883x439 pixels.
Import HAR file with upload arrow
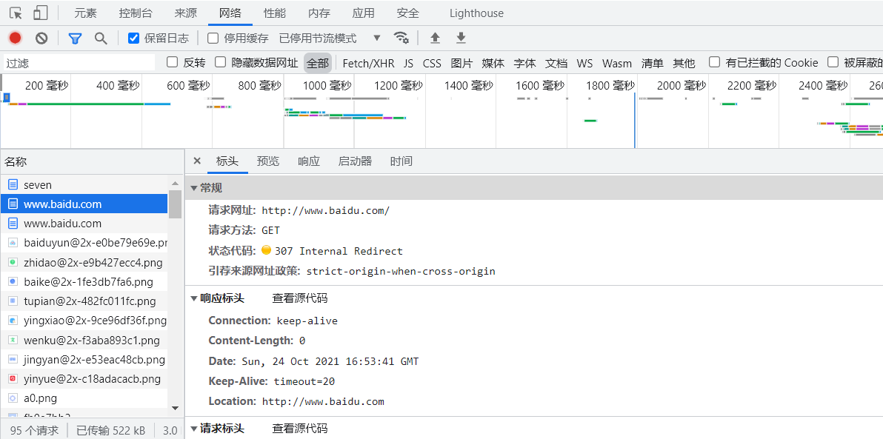[x=436, y=38]
